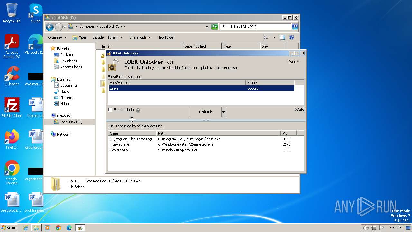
Task: Click the Status column header
Action: [x=270, y=83]
